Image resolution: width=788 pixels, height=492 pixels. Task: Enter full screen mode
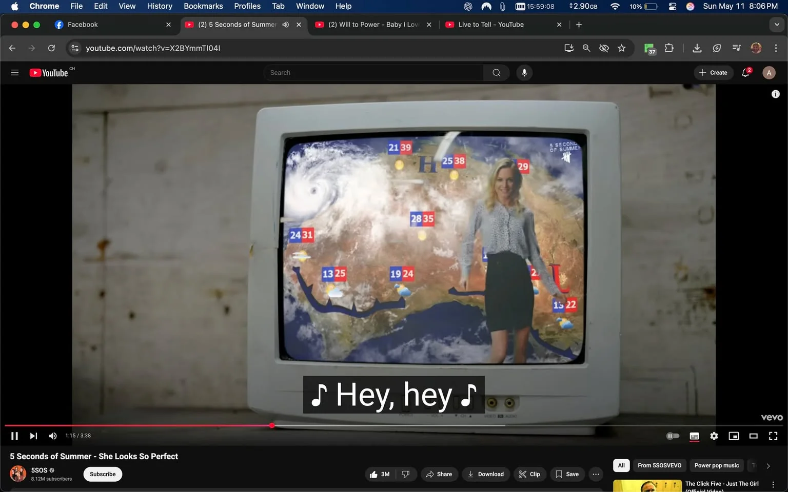pos(773,436)
